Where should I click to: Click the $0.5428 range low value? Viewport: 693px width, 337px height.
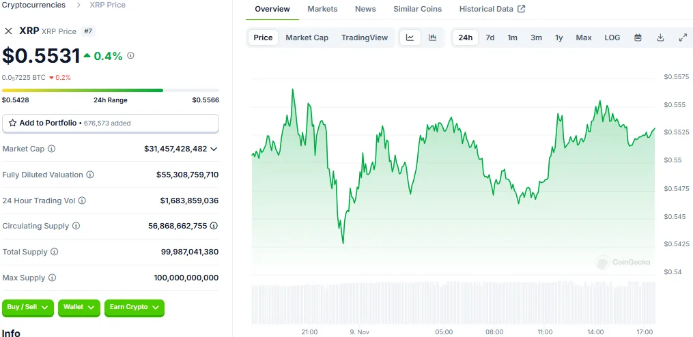pos(16,100)
